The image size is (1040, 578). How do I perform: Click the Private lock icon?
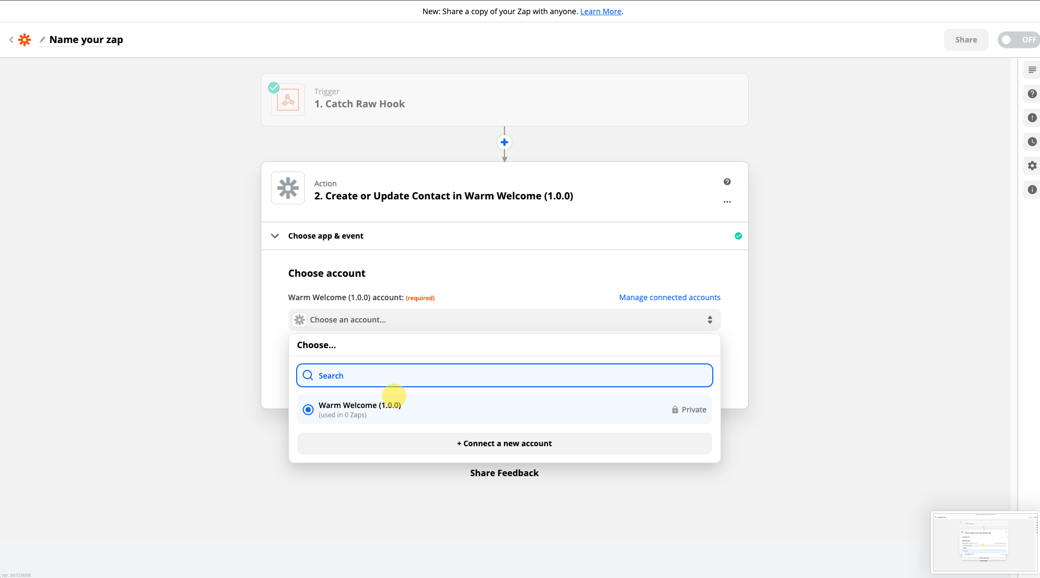point(675,410)
